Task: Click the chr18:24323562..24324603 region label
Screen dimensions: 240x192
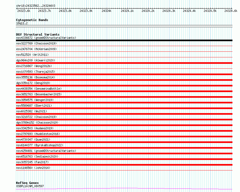Action: (x=36, y=6)
